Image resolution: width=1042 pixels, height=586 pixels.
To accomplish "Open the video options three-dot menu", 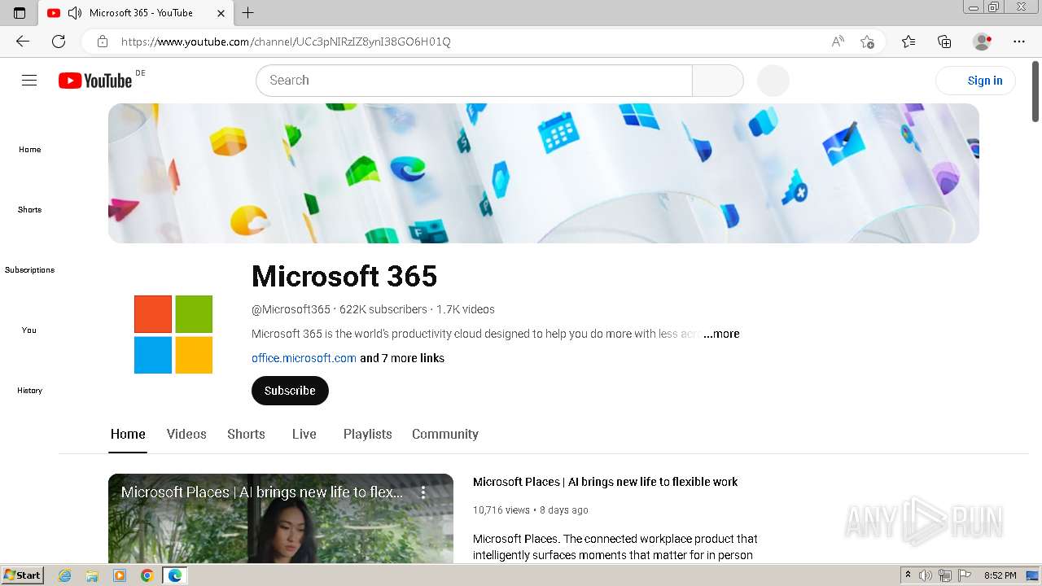I will 423,492.
